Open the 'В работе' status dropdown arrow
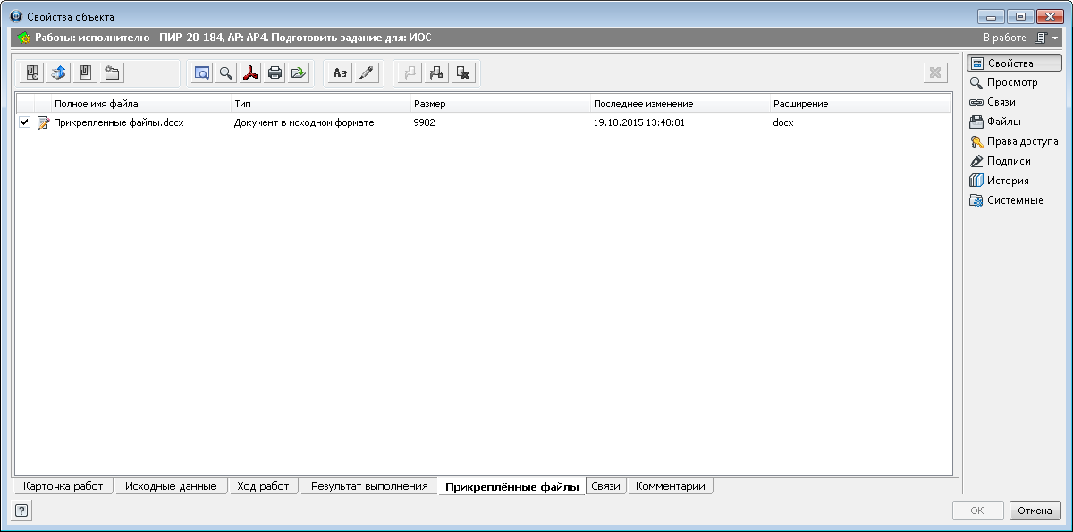The height and width of the screenshot is (532, 1073). point(1055,38)
